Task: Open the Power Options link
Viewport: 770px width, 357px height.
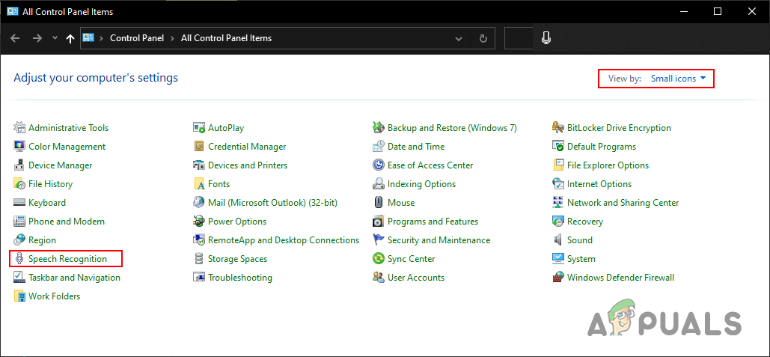Action: click(x=236, y=222)
